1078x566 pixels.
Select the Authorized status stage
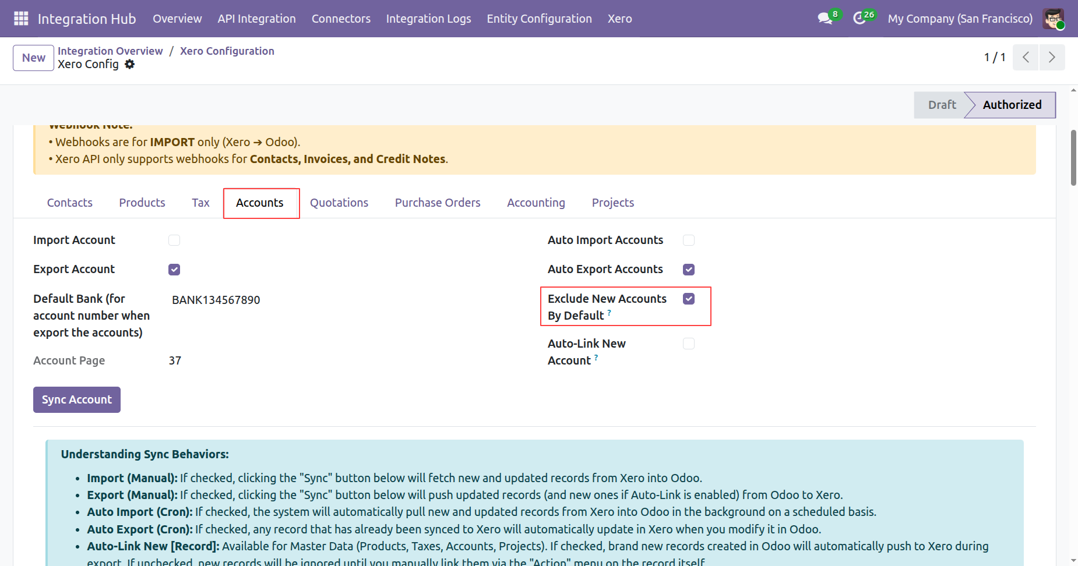(1012, 105)
